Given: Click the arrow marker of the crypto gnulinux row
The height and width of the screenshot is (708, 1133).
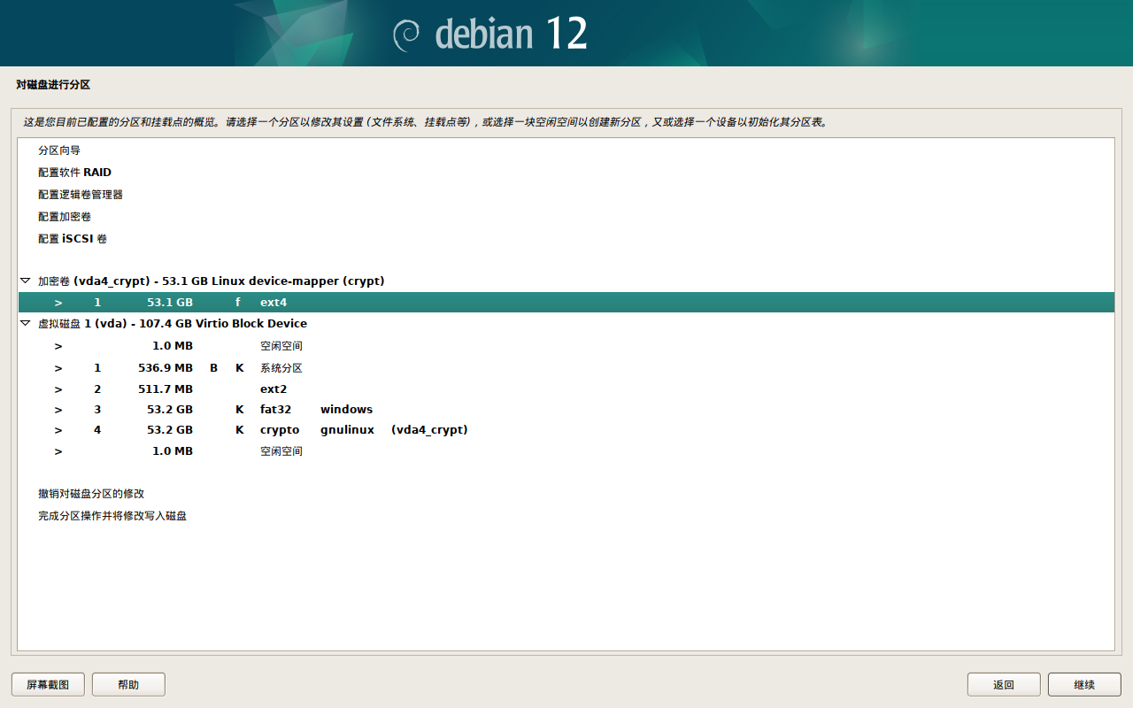Looking at the screenshot, I should pyautogui.click(x=58, y=430).
